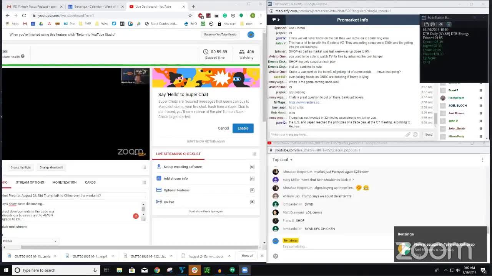Enable Super Chat
Screen dimensions: 492x276
point(243,128)
